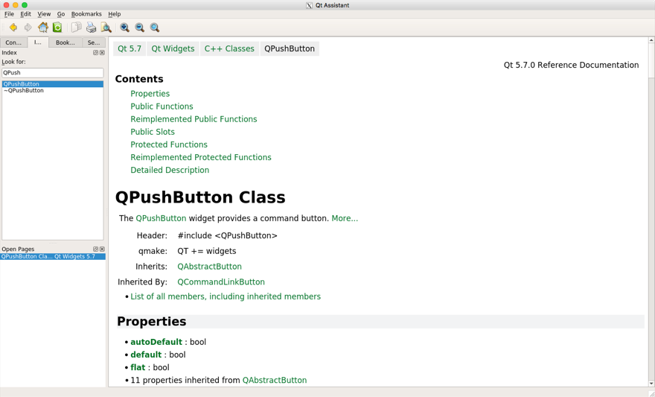The height and width of the screenshot is (397, 655).
Task: Open the View menu
Action: [x=44, y=14]
